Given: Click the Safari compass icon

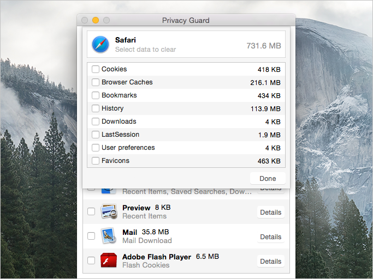Looking at the screenshot, I should coord(100,44).
